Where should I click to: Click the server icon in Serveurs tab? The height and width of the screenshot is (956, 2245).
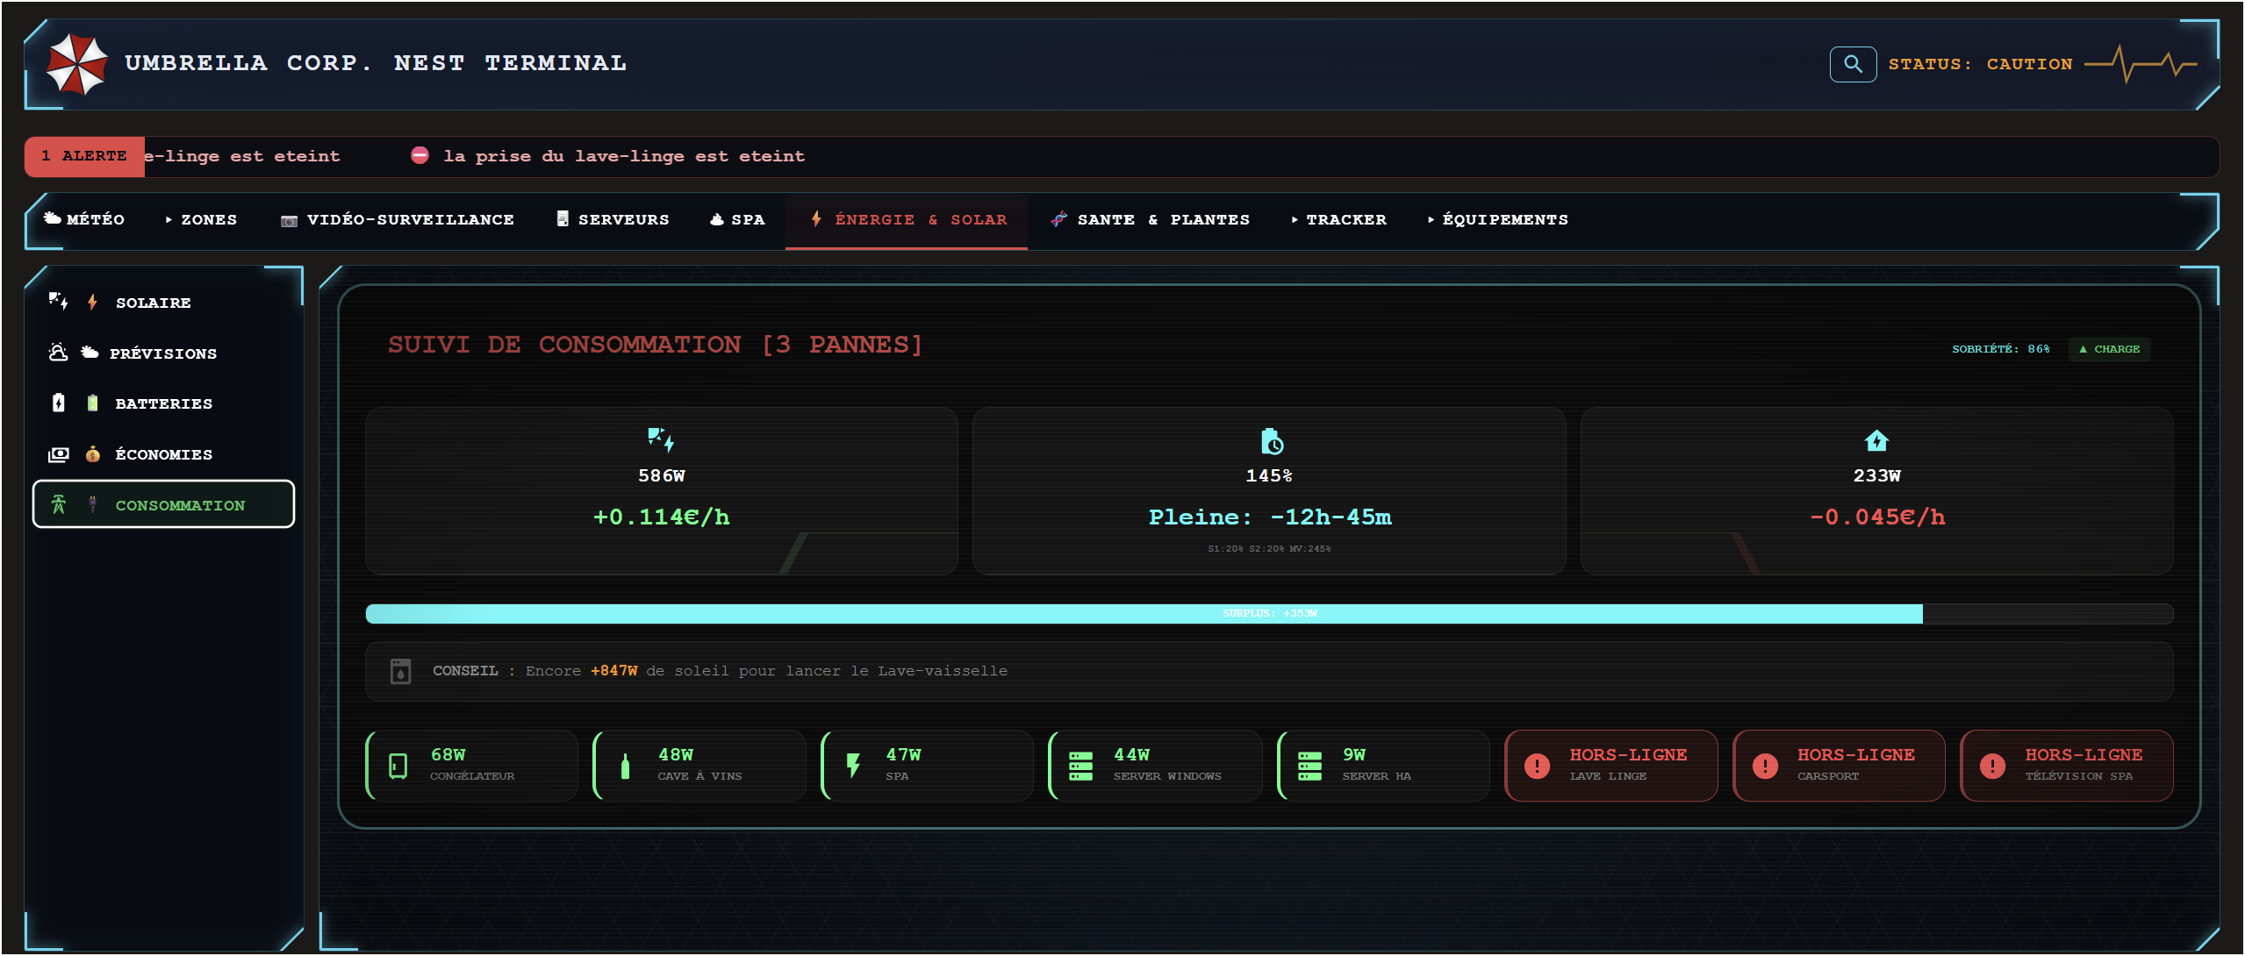click(563, 218)
